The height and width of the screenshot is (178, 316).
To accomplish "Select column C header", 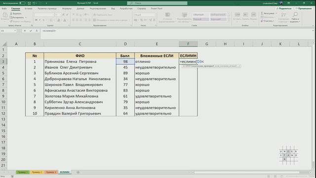I will click(80, 44).
